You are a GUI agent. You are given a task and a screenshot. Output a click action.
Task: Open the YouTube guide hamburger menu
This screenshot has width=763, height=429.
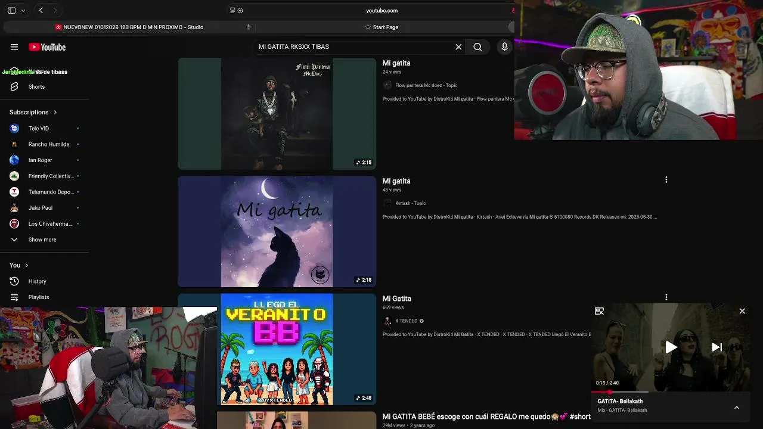pyautogui.click(x=14, y=47)
